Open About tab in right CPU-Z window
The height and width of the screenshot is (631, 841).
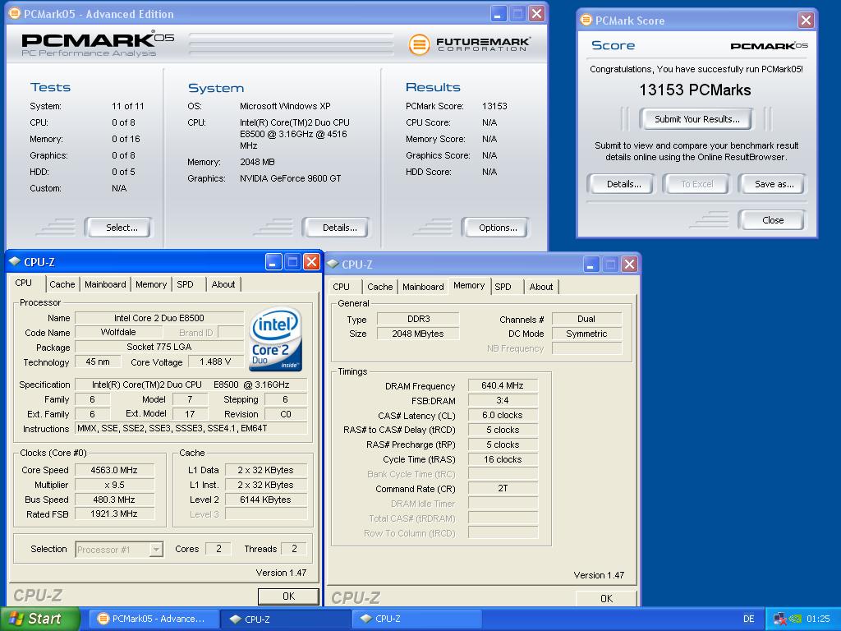[541, 287]
